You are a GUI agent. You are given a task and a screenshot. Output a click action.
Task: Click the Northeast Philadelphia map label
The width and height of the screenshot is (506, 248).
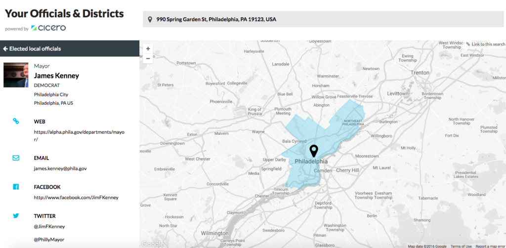point(353,122)
